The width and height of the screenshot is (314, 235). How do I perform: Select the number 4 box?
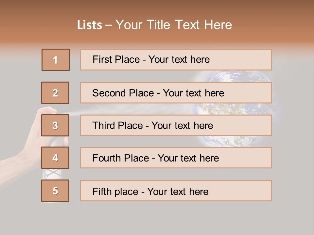tap(56, 158)
